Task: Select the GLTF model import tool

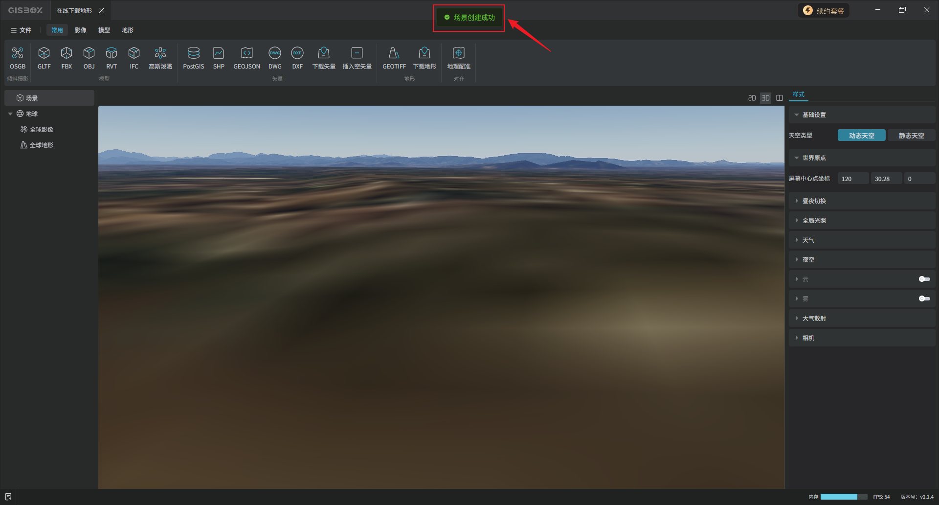Action: pyautogui.click(x=44, y=58)
